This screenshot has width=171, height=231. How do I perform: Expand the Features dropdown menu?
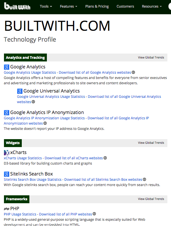click(68, 7)
